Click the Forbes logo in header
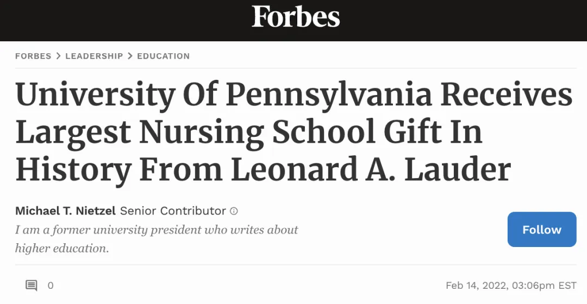 [296, 17]
